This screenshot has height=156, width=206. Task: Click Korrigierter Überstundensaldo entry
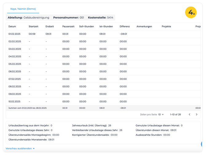click(x=95, y=135)
